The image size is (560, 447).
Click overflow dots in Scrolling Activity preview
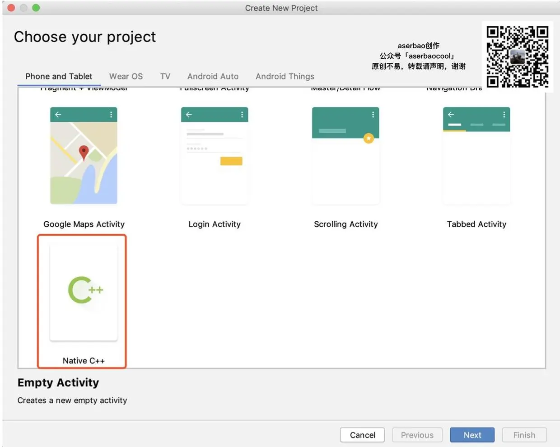pos(373,115)
